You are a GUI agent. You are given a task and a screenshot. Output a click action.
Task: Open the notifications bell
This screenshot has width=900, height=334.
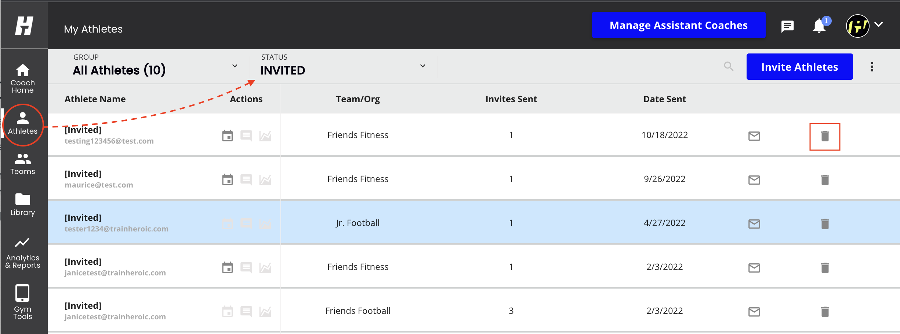click(x=819, y=26)
